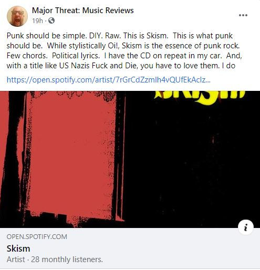Open the link info 'i' icon

[x=246, y=227]
